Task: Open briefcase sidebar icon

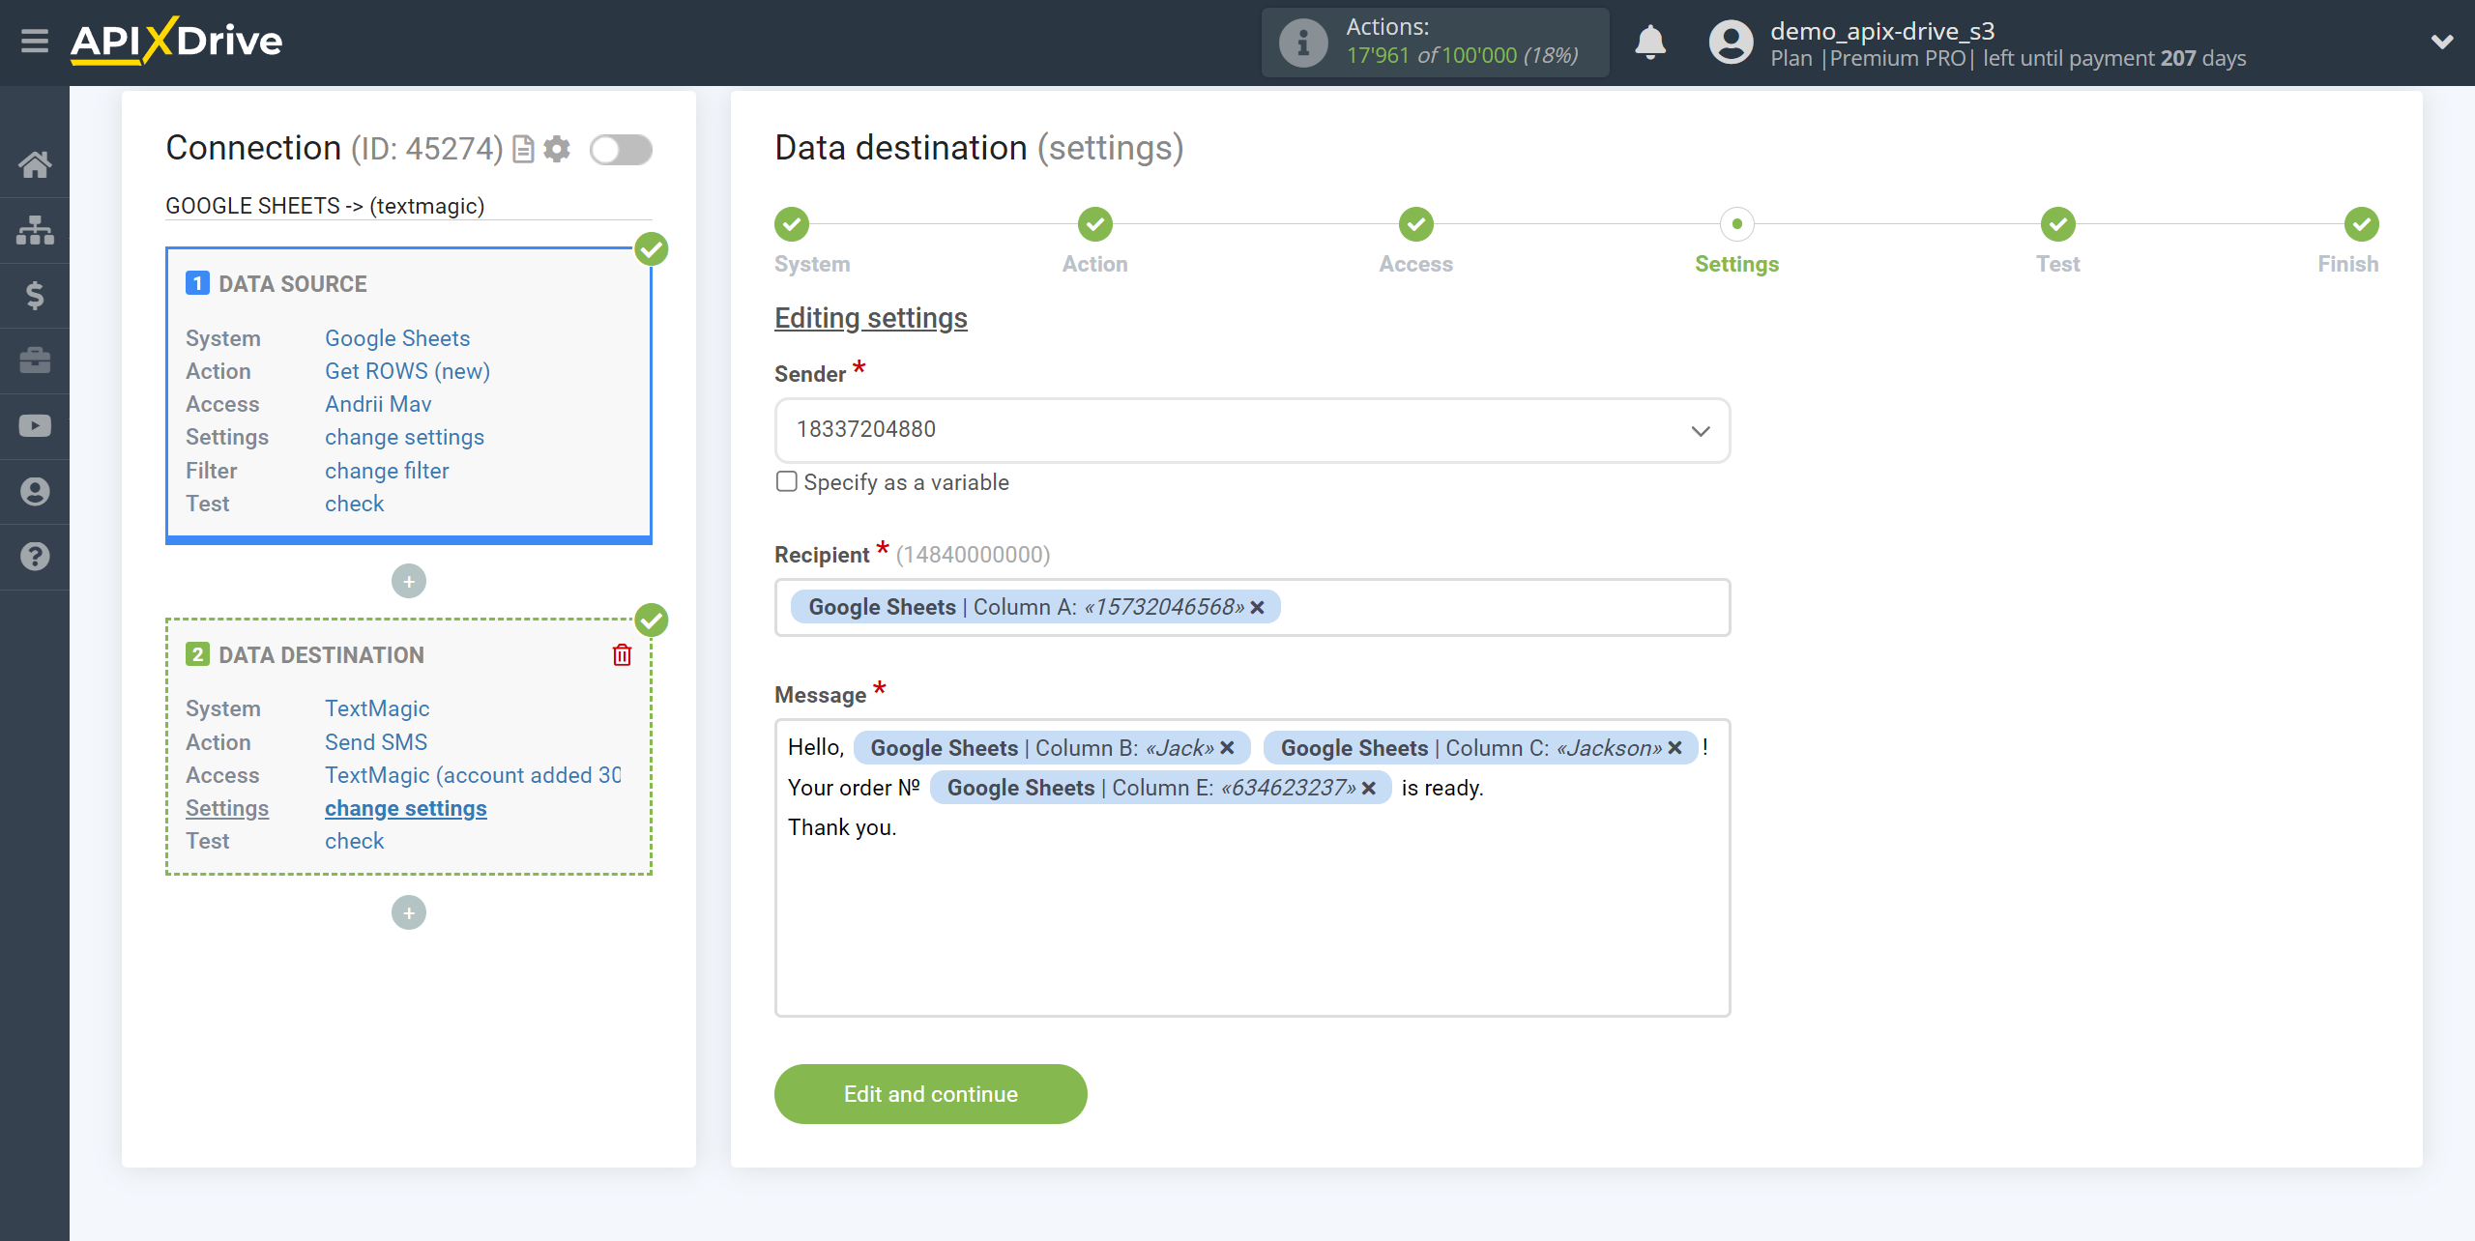Action: [x=35, y=361]
